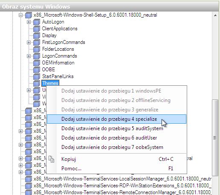Add setting to pass 6 auditUser

116,138
